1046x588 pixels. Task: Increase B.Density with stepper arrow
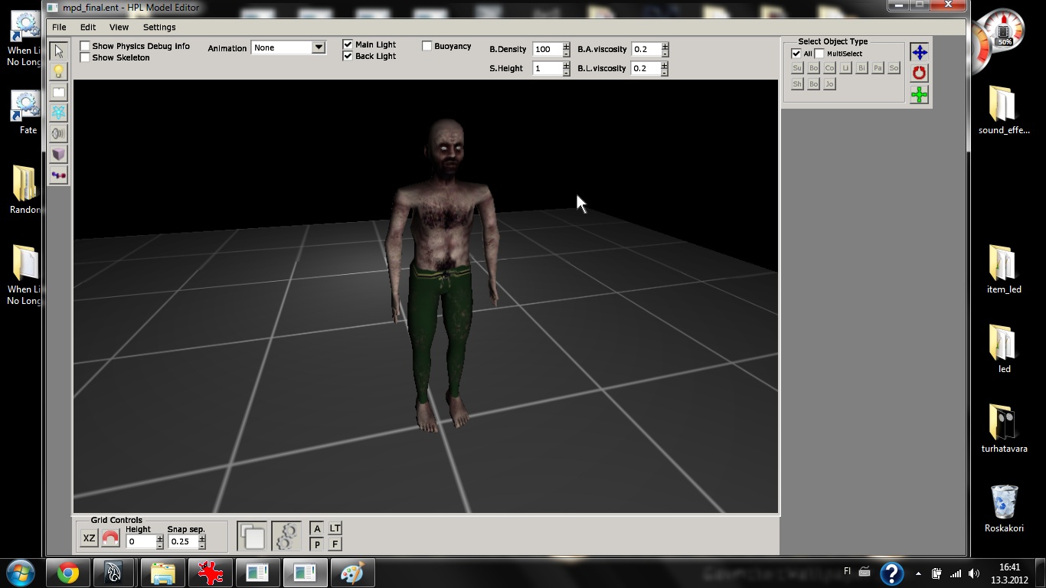(566, 46)
